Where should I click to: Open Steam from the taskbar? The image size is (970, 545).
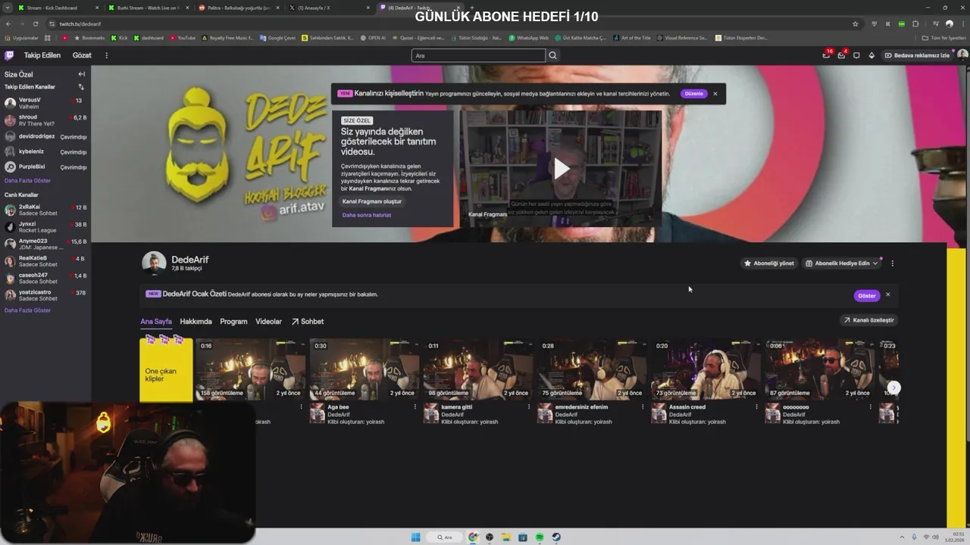pos(556,537)
